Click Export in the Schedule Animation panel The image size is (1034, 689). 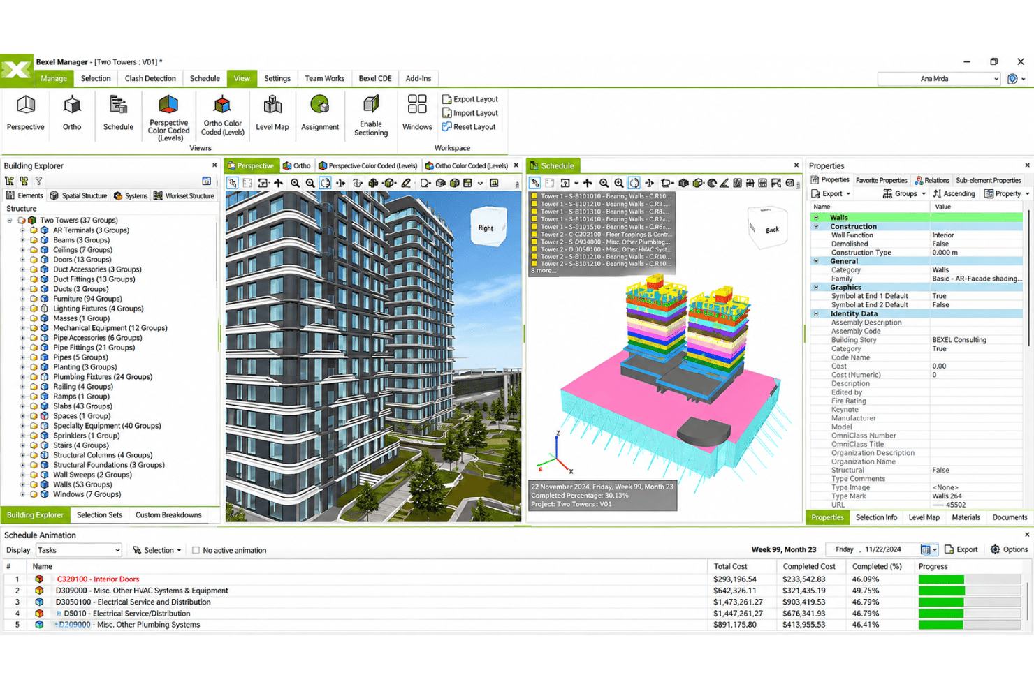pos(961,550)
